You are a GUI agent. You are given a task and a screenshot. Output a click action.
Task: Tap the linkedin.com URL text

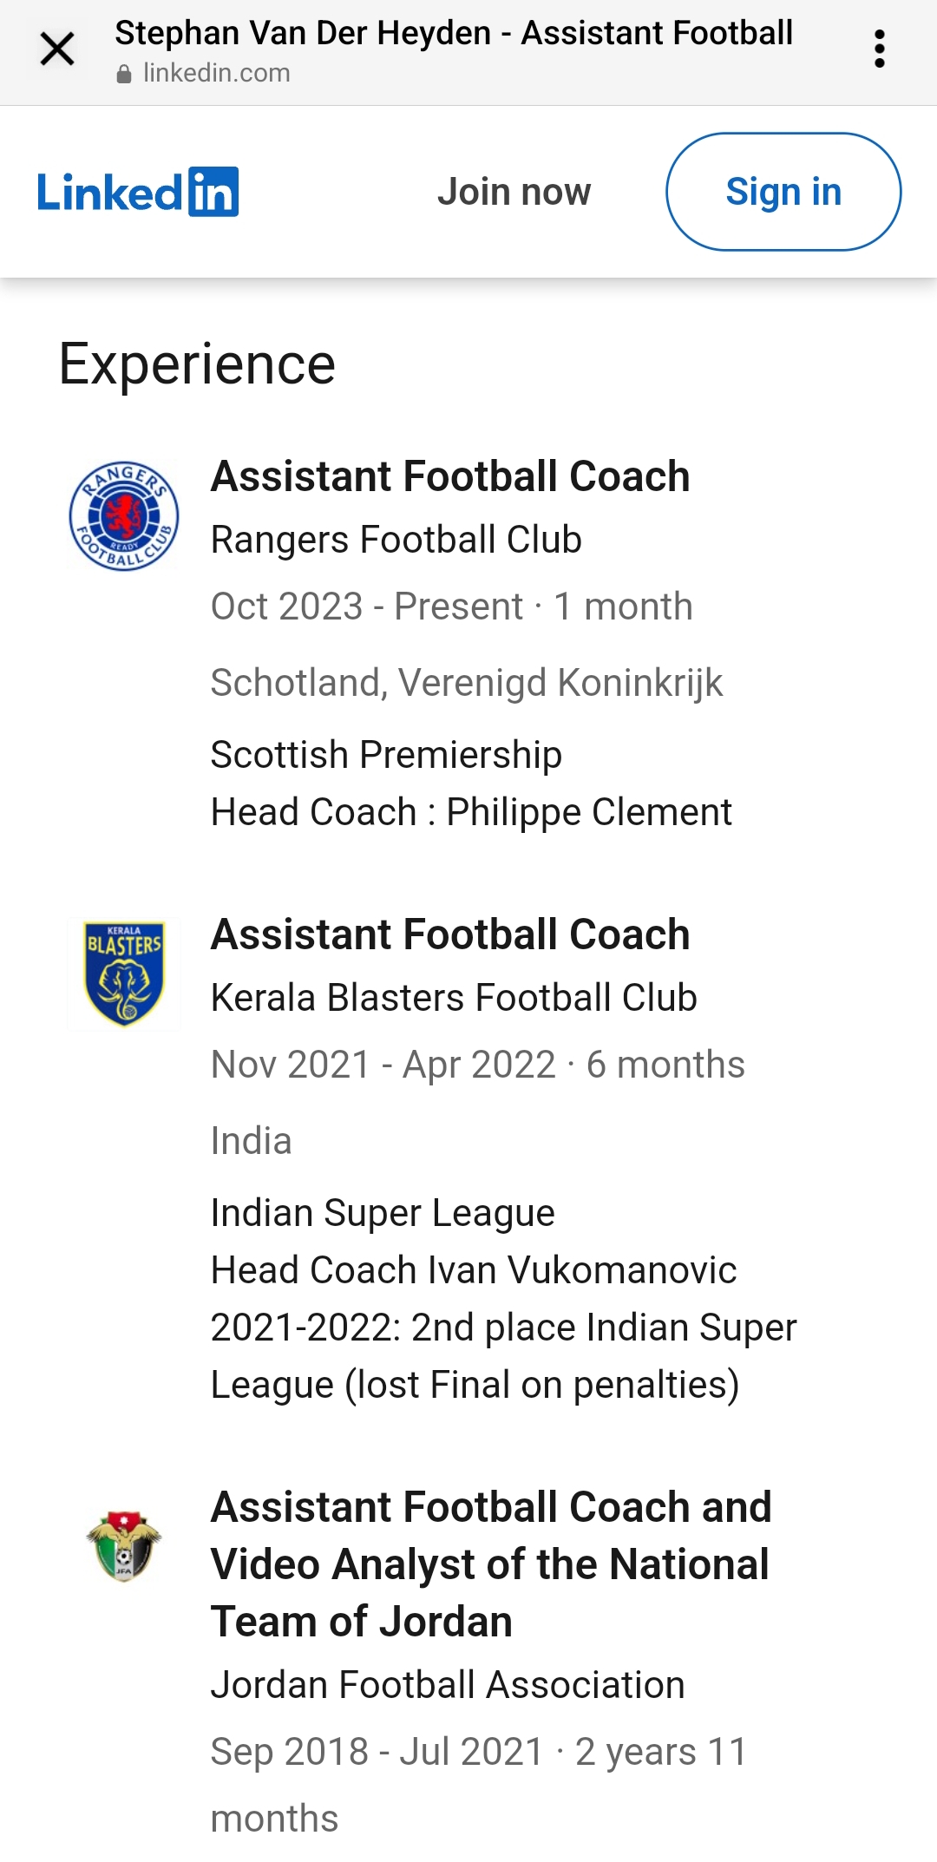217,74
